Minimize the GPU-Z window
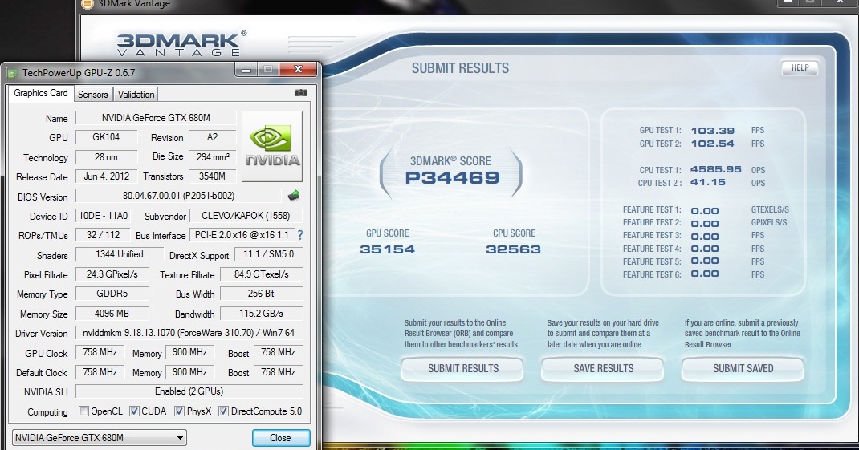The width and height of the screenshot is (859, 450). tap(246, 70)
